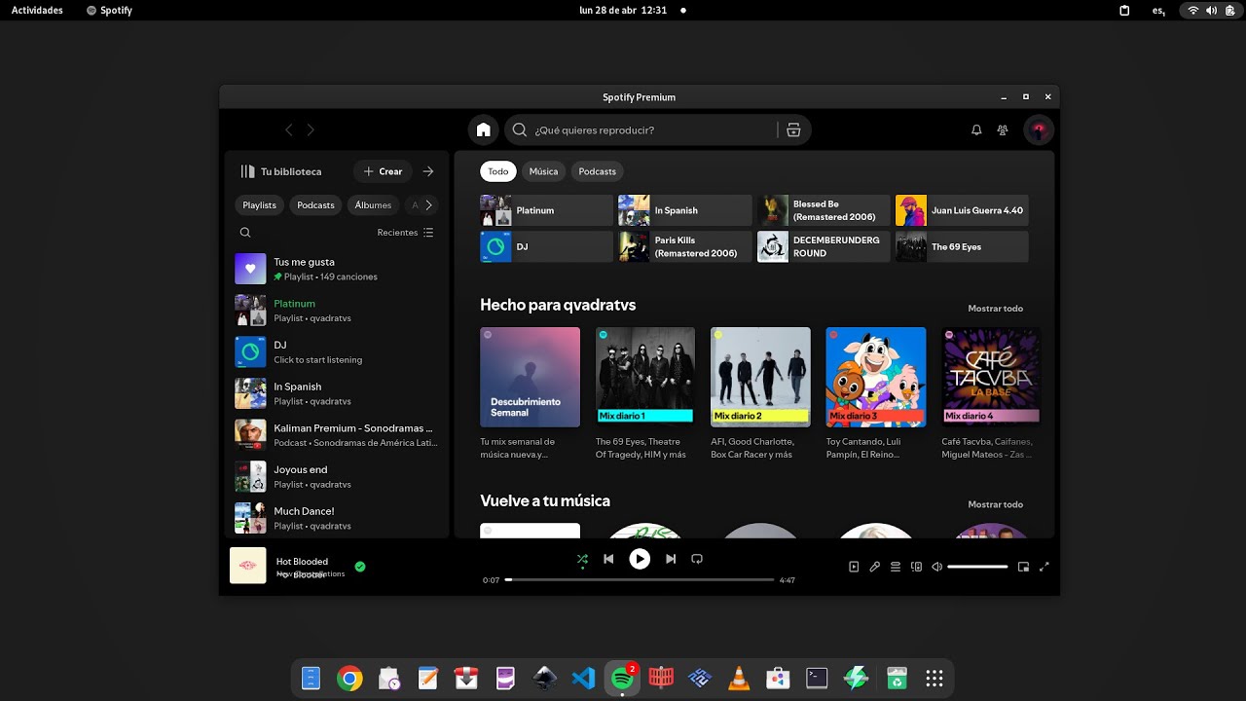Viewport: 1246px width, 701px height.
Task: Filter library by Playlists
Action: 259,205
